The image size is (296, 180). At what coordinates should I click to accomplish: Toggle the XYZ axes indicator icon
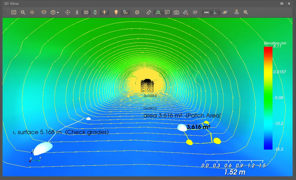[x=216, y=12]
